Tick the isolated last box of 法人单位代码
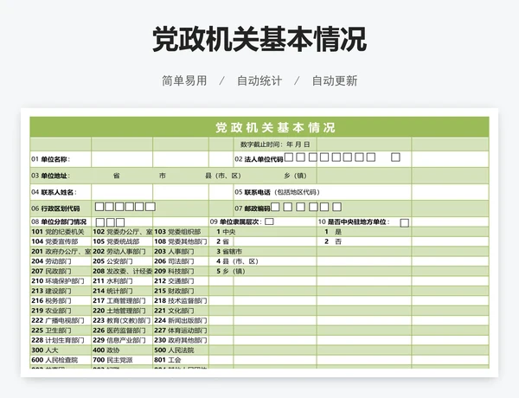 [395, 157]
